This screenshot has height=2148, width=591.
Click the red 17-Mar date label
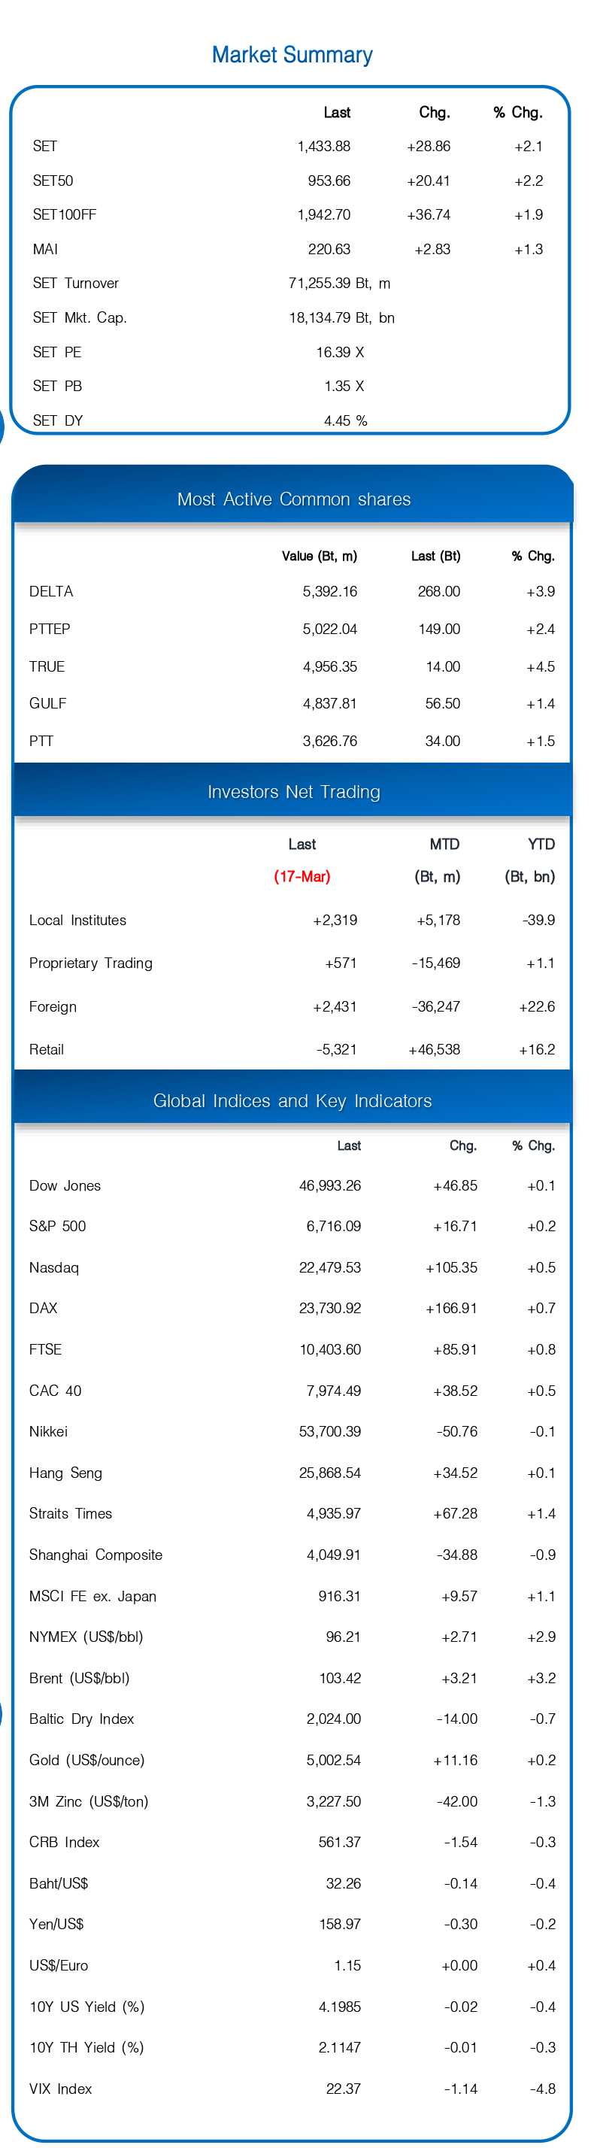pos(302,876)
